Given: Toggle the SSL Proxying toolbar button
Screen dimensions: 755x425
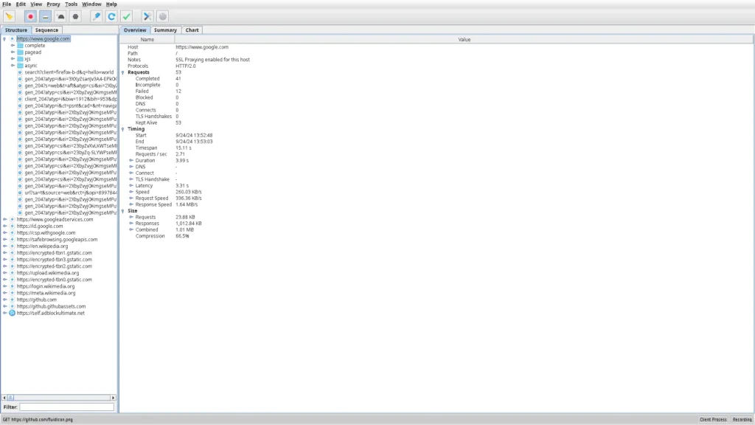Looking at the screenshot, I should coord(45,16).
